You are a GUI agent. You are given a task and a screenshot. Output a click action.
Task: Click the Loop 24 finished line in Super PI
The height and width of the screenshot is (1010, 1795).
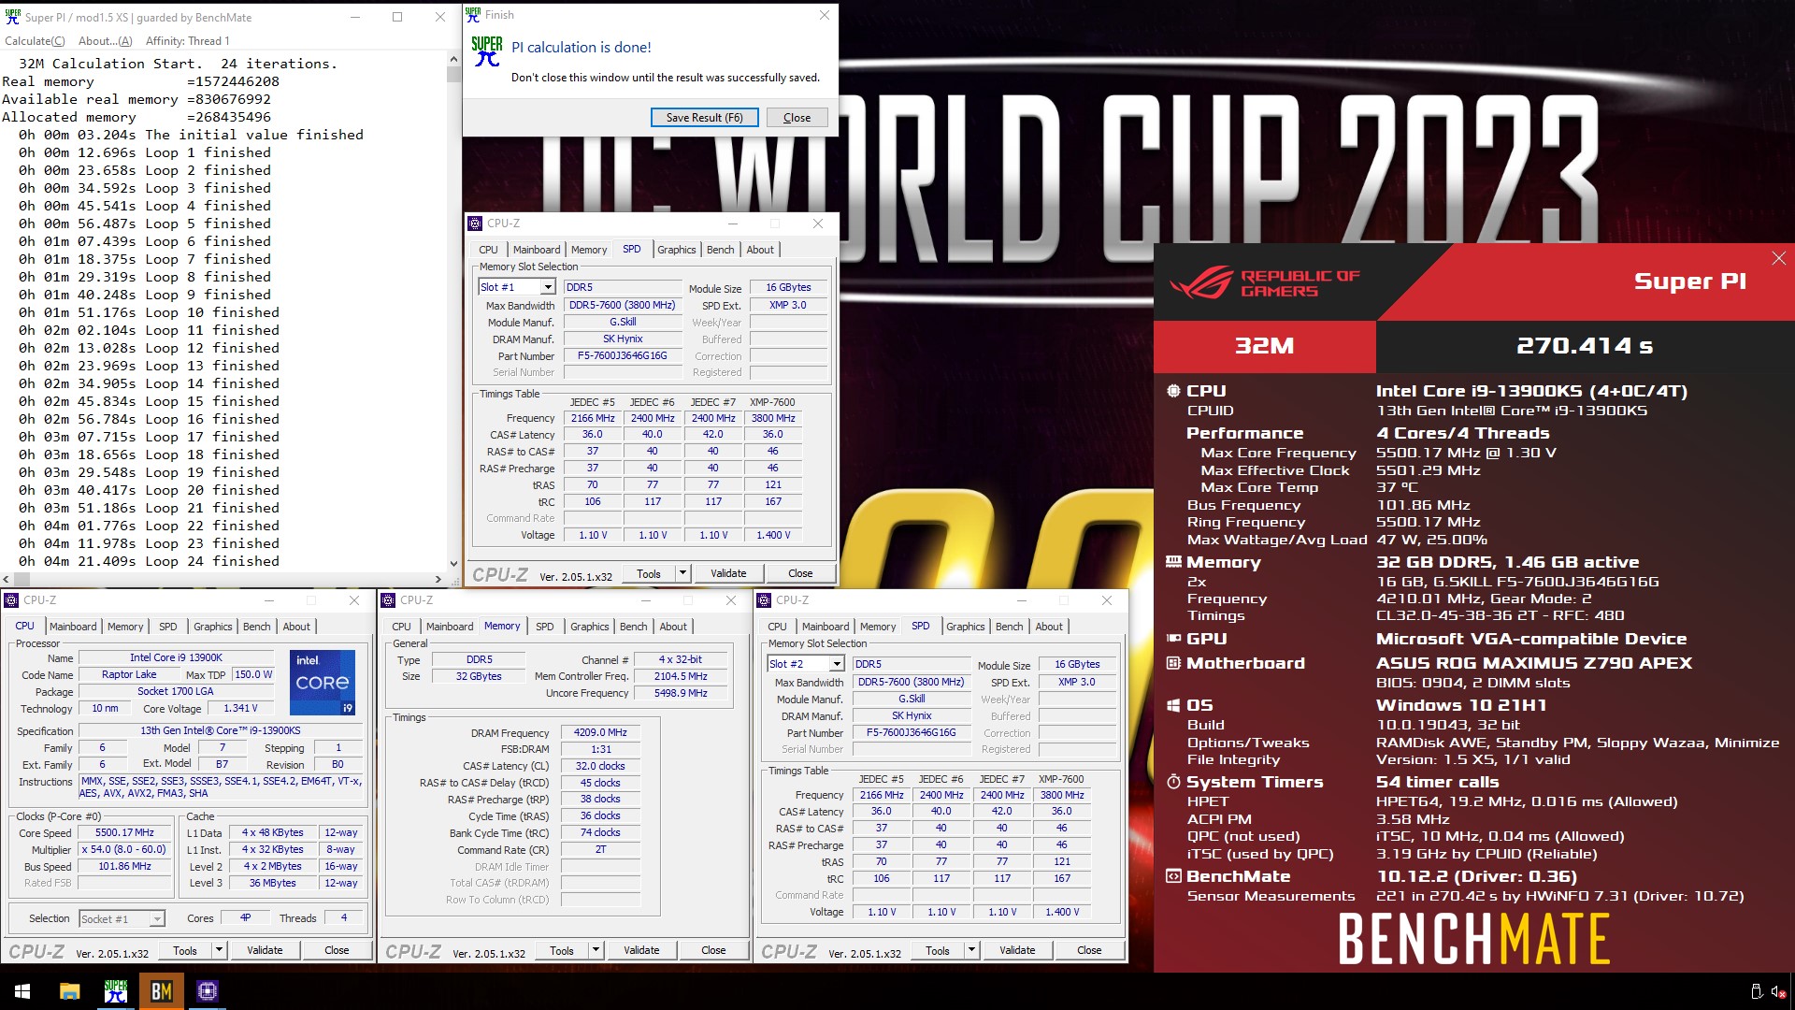[x=150, y=561]
